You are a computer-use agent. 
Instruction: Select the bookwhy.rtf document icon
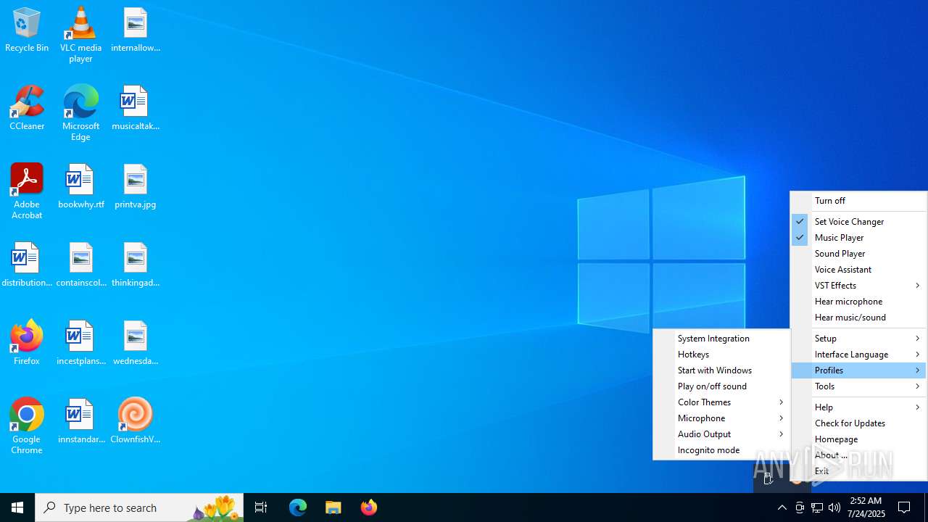tap(80, 187)
